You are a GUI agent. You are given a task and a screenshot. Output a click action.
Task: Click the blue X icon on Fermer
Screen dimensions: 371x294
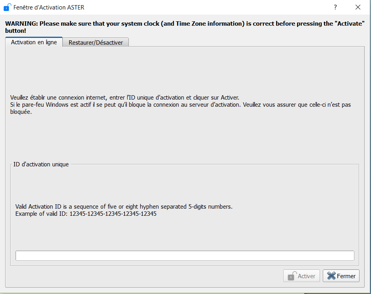pyautogui.click(x=331, y=276)
